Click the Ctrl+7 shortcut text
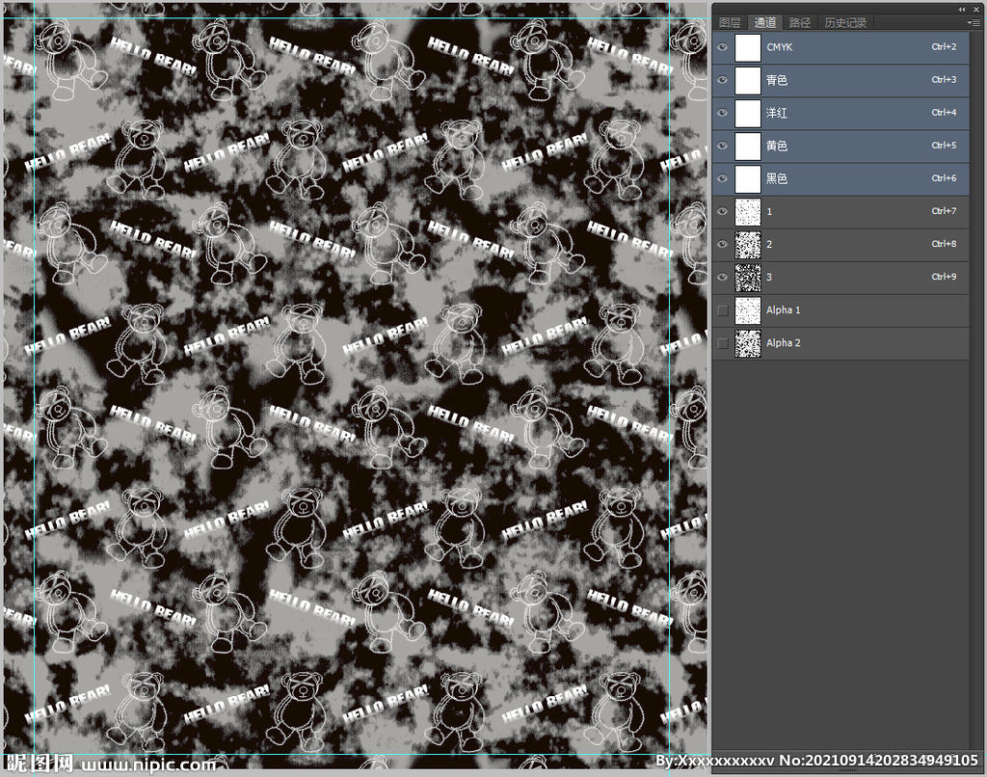 (944, 211)
